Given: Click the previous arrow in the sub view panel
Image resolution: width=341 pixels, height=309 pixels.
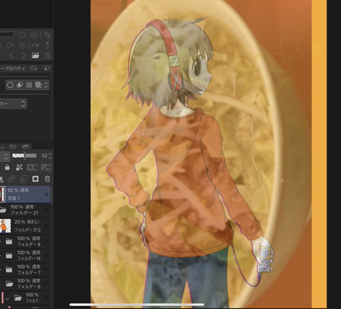Looking at the screenshot, I should [x=12, y=56].
